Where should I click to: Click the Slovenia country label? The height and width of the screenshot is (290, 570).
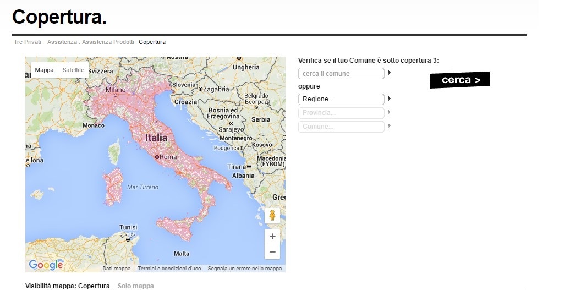point(184,85)
